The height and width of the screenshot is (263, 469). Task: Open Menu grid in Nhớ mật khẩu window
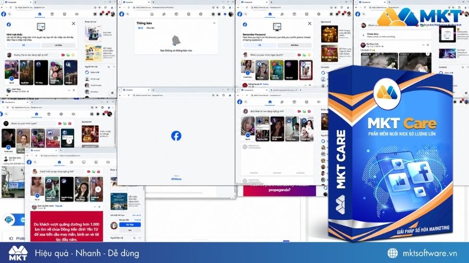[x=95, y=14]
